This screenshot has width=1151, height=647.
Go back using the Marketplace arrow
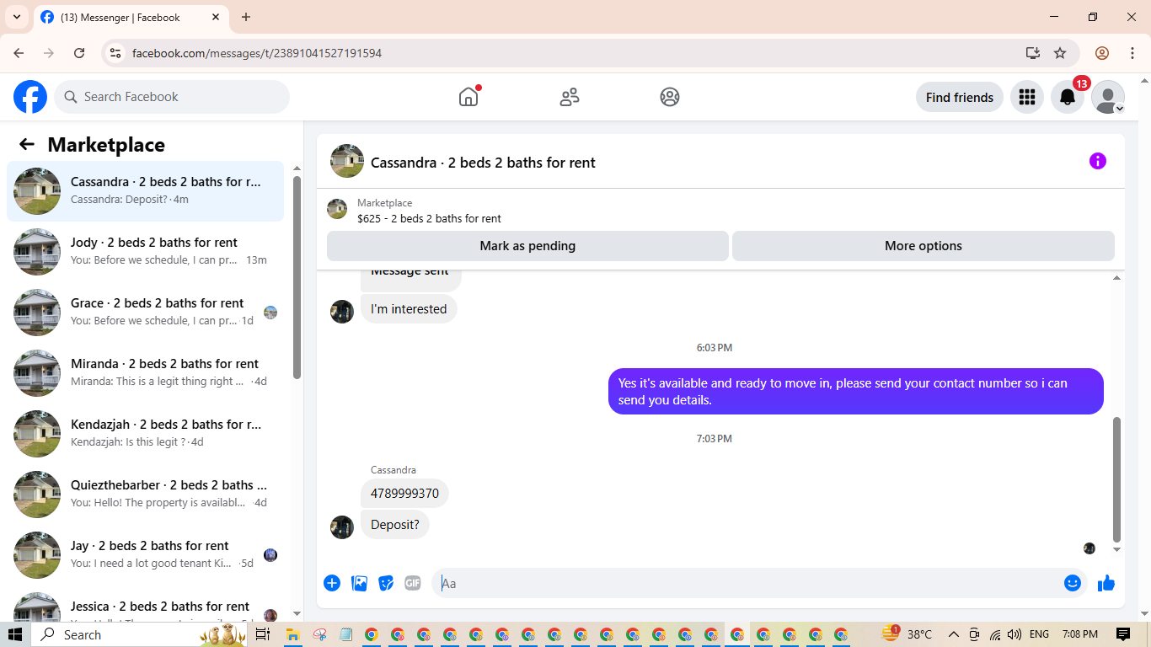coord(27,144)
